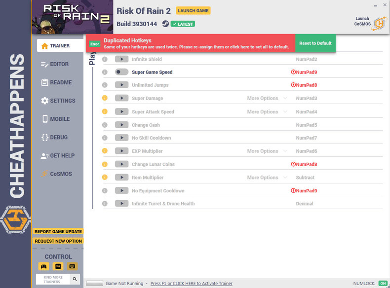Open the CoSMOS sidebar tab
Image resolution: width=390 pixels, height=288 pixels.
pos(56,174)
